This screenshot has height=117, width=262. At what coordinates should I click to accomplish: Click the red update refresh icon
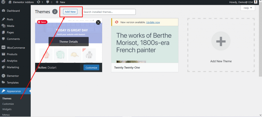[117, 22]
